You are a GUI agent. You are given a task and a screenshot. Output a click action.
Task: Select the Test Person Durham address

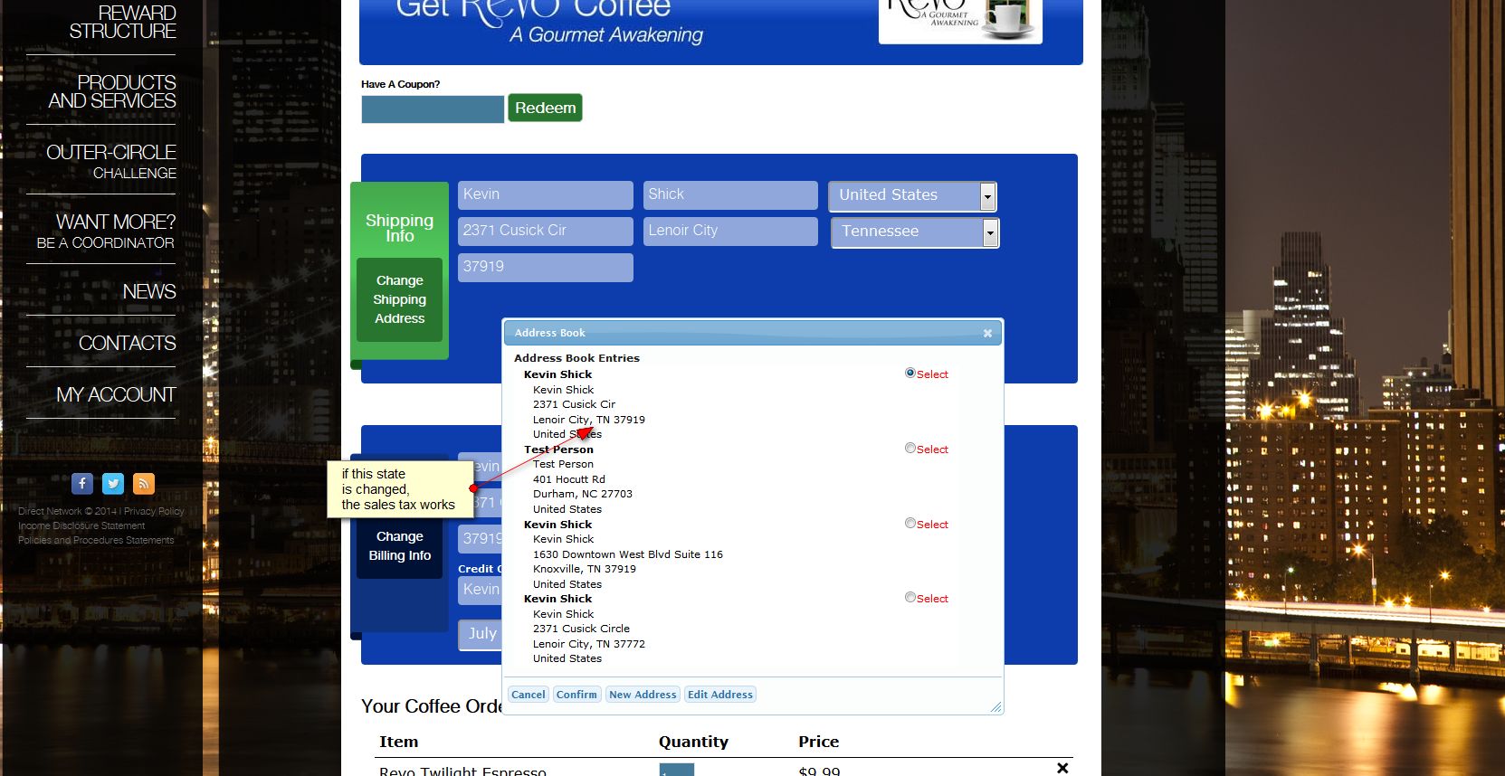[x=910, y=448]
